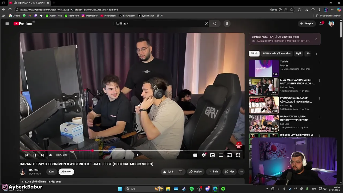Enable miniplayer mode

coord(212,155)
